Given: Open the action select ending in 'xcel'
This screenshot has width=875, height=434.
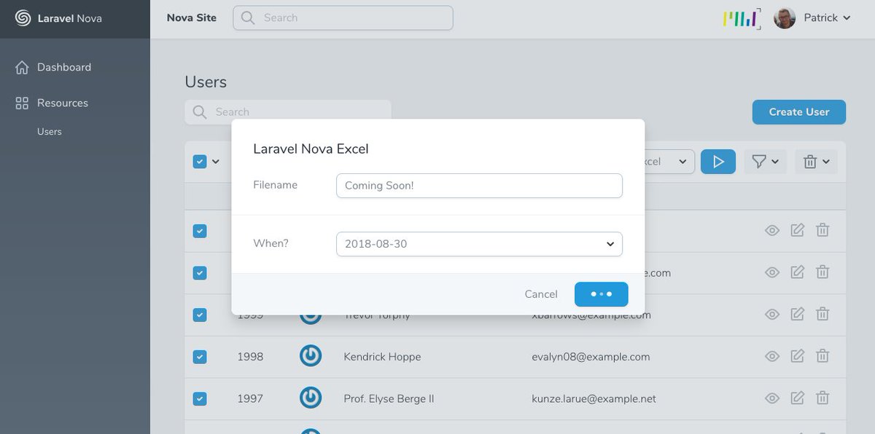Looking at the screenshot, I should (x=669, y=162).
